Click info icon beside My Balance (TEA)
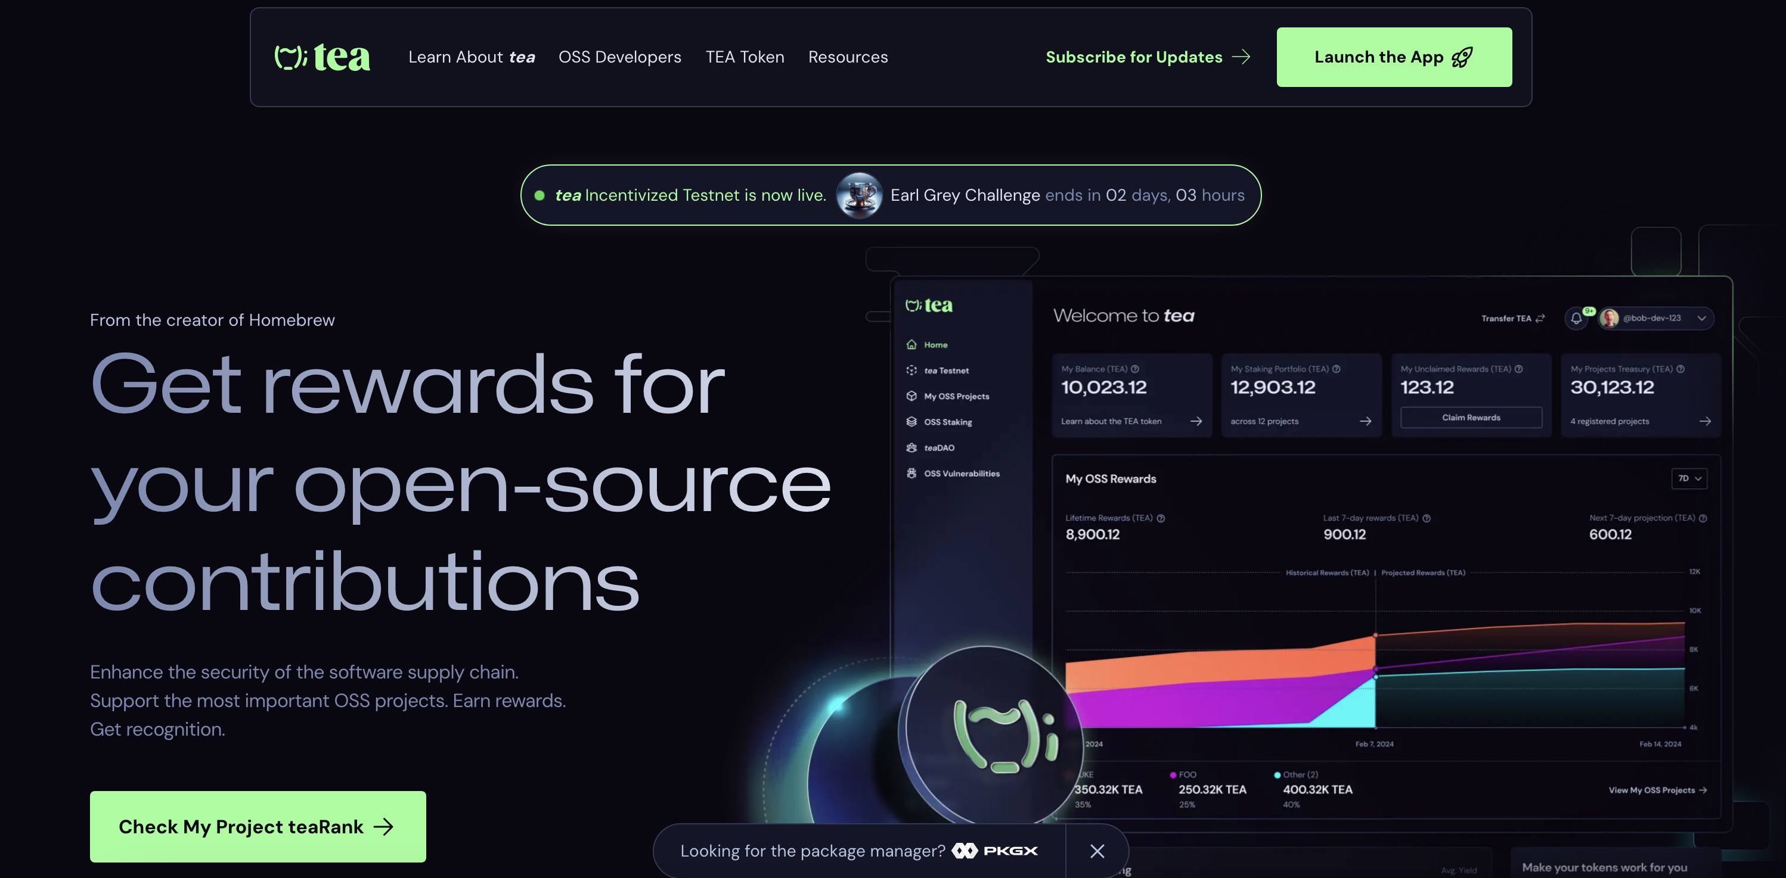 1135,369
